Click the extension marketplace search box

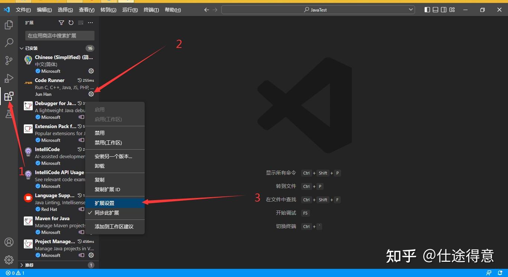tap(60, 36)
